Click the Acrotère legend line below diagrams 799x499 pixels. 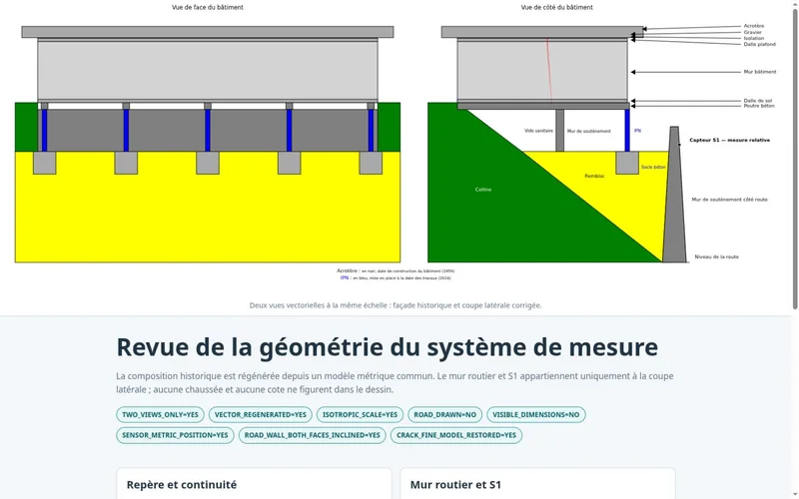tap(396, 270)
